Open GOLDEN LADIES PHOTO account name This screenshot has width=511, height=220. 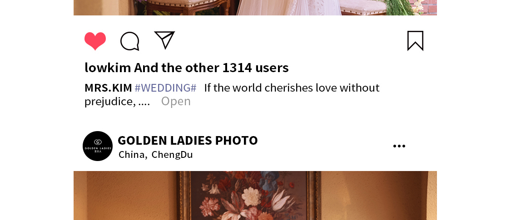tap(188, 140)
